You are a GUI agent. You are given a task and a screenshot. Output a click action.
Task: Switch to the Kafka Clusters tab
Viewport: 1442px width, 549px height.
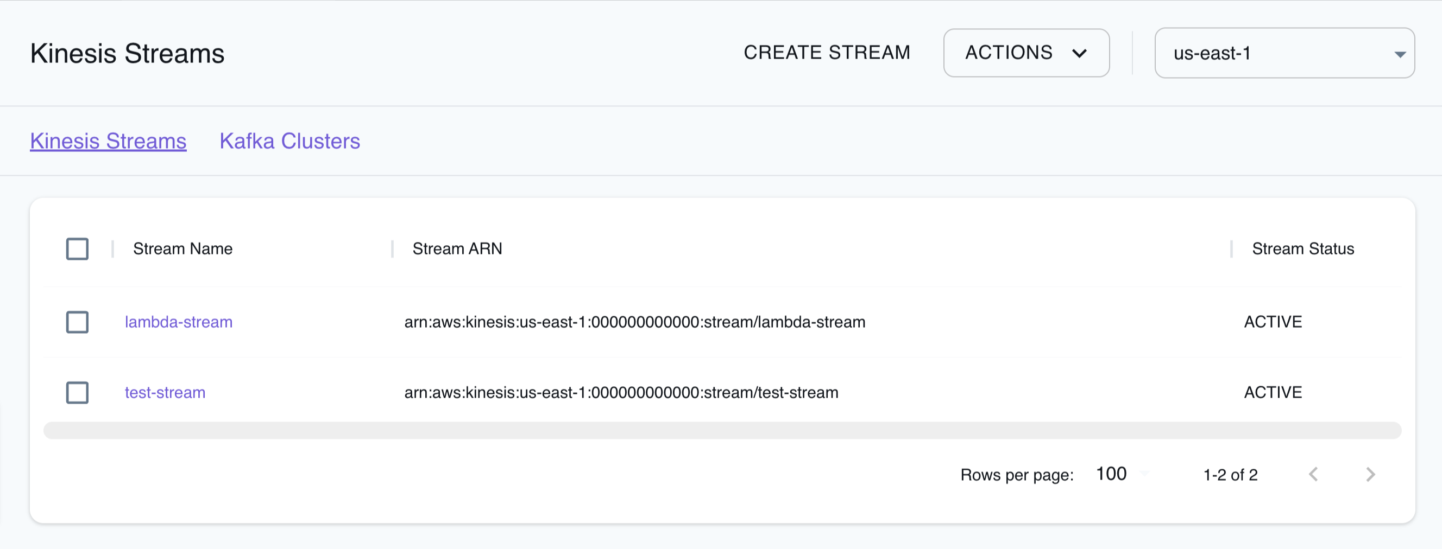[x=290, y=141]
